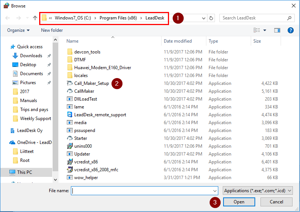Open the Liitteet folder
This screenshot has height=212, width=300.
coord(26,152)
